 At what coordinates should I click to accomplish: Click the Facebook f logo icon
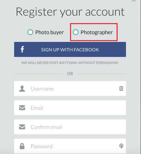click(x=22, y=49)
